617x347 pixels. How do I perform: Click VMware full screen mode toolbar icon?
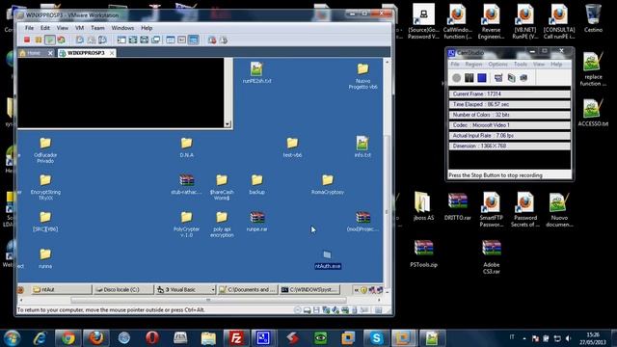[145, 40]
